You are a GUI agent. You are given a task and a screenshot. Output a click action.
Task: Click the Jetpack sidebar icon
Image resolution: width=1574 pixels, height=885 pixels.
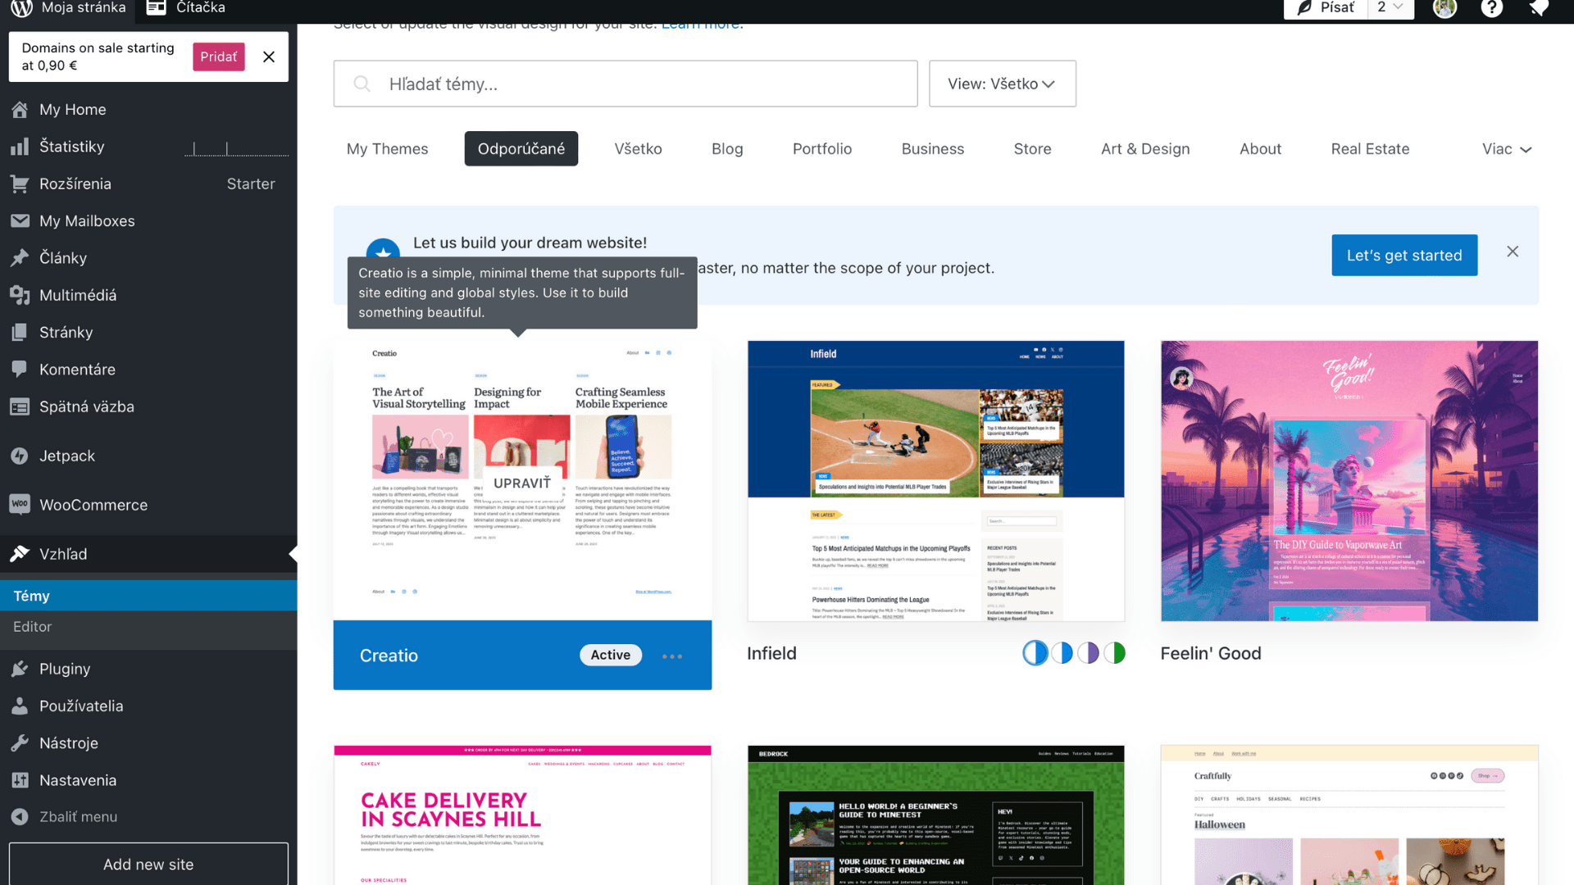21,455
